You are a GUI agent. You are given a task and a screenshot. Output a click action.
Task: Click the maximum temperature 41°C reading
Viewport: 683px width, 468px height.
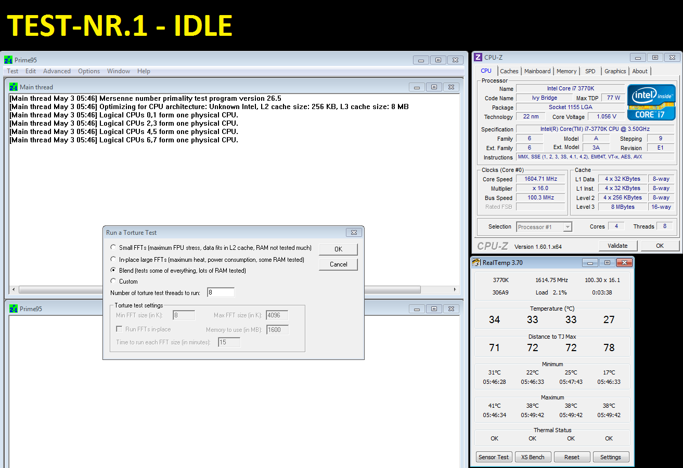(494, 406)
